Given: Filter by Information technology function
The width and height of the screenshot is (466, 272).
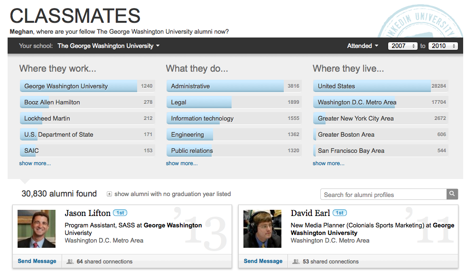Looking at the screenshot, I should (x=234, y=118).
